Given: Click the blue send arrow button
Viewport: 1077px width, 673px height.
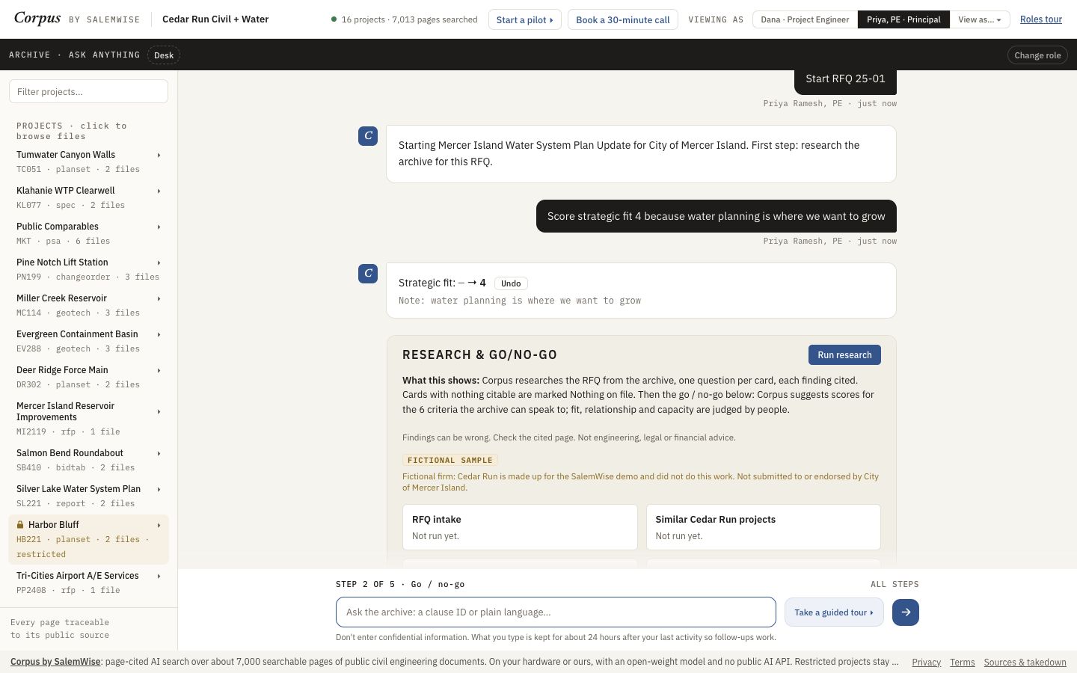Looking at the screenshot, I should pos(905,612).
